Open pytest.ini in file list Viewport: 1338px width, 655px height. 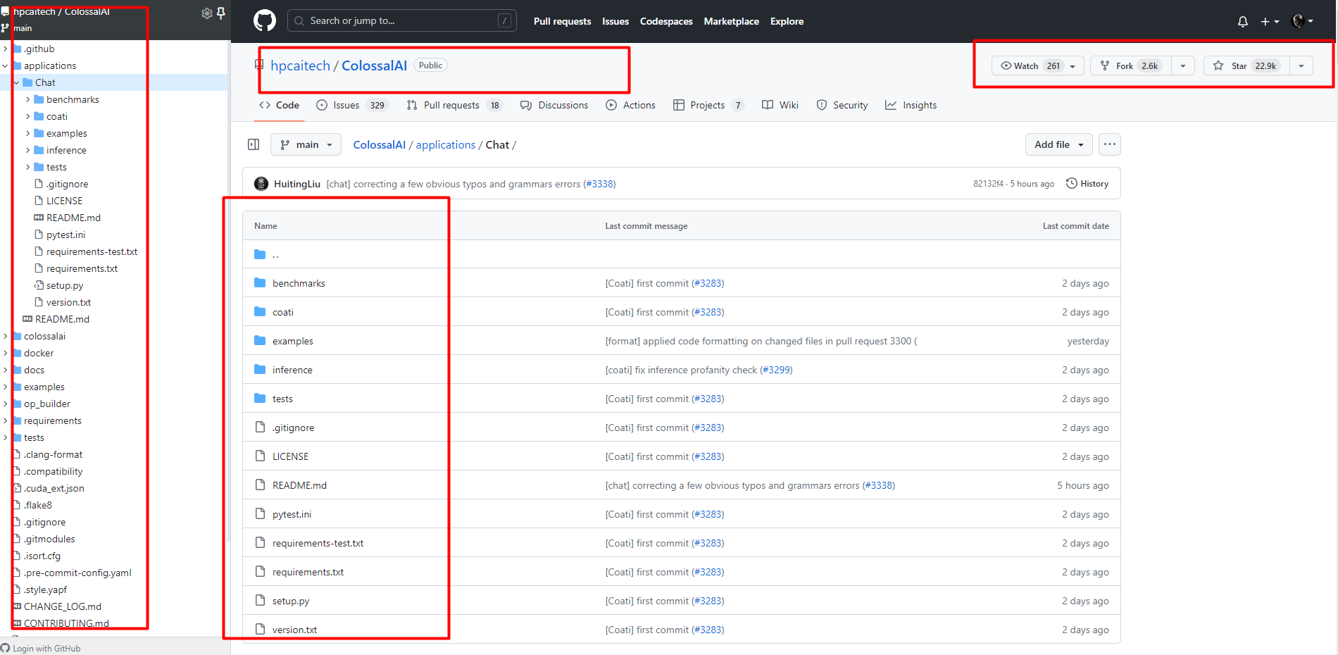pyautogui.click(x=292, y=514)
